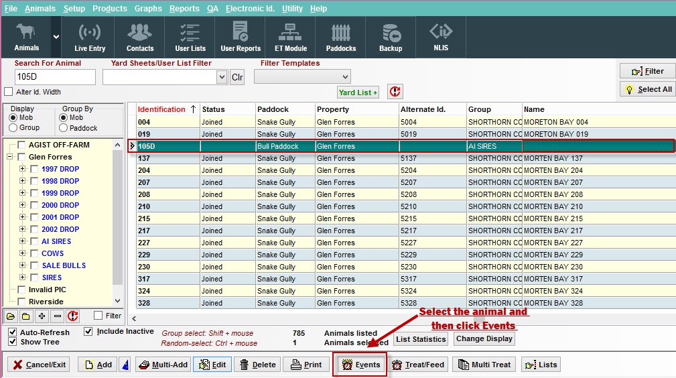Open the ET Module icon
This screenshot has width=676, height=378.
click(291, 38)
